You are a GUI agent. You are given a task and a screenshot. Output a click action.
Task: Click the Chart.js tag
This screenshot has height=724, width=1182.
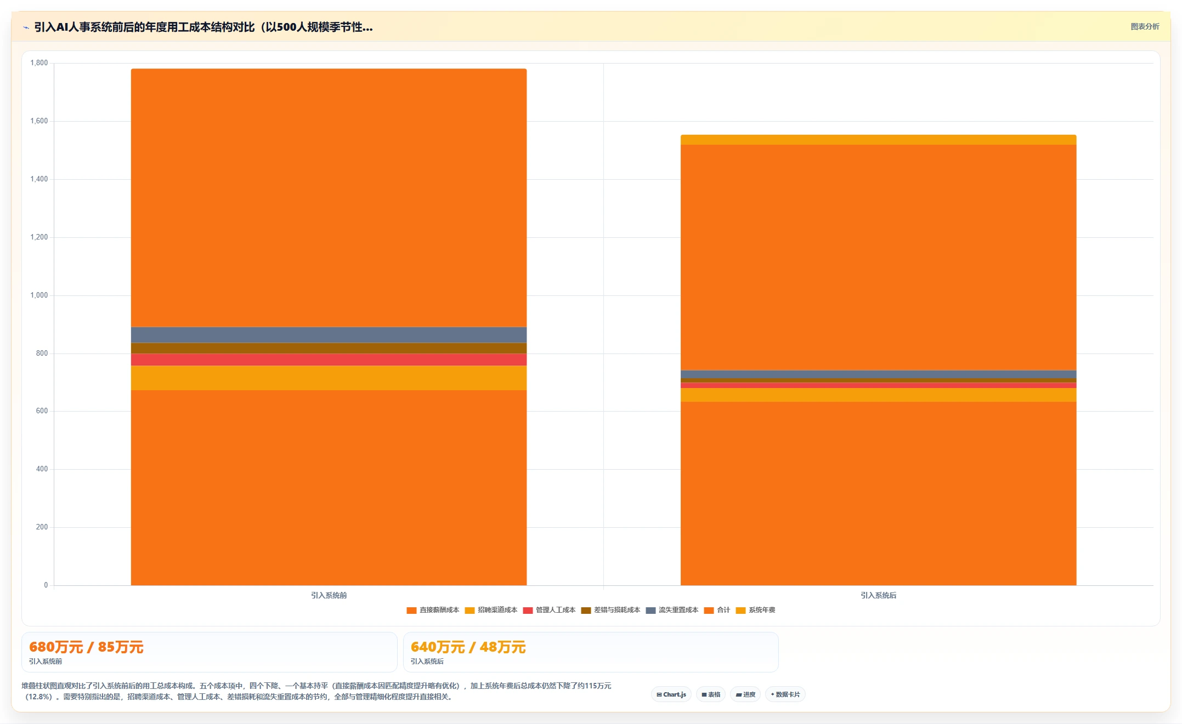pyautogui.click(x=671, y=694)
